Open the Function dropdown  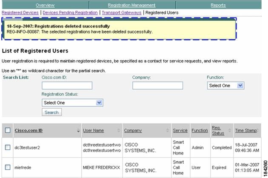point(225,85)
